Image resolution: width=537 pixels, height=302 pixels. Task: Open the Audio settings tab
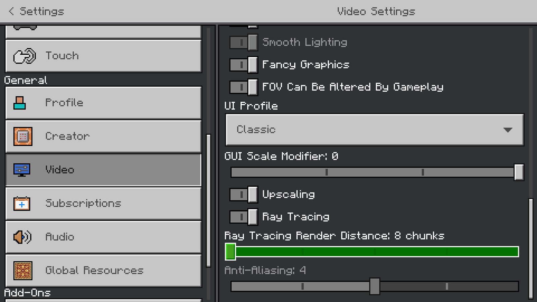(x=103, y=237)
